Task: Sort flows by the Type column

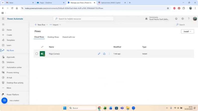Action: pos(144,47)
